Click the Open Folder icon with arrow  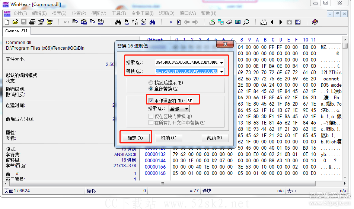pyautogui.click(x=50, y=22)
